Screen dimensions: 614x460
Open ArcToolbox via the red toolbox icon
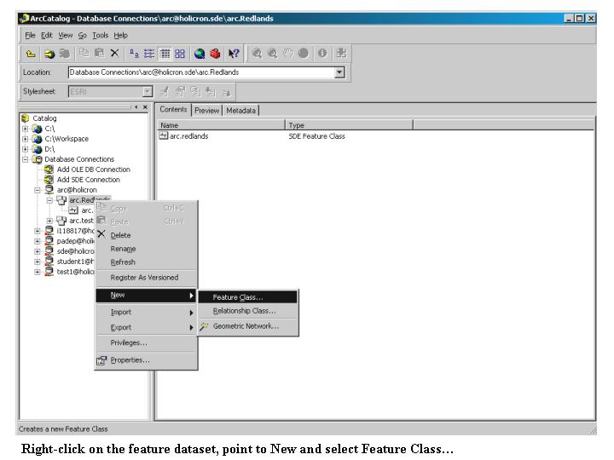click(x=215, y=54)
